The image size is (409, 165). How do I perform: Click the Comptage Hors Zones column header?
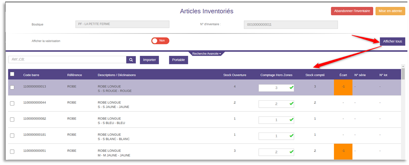coord(276,75)
